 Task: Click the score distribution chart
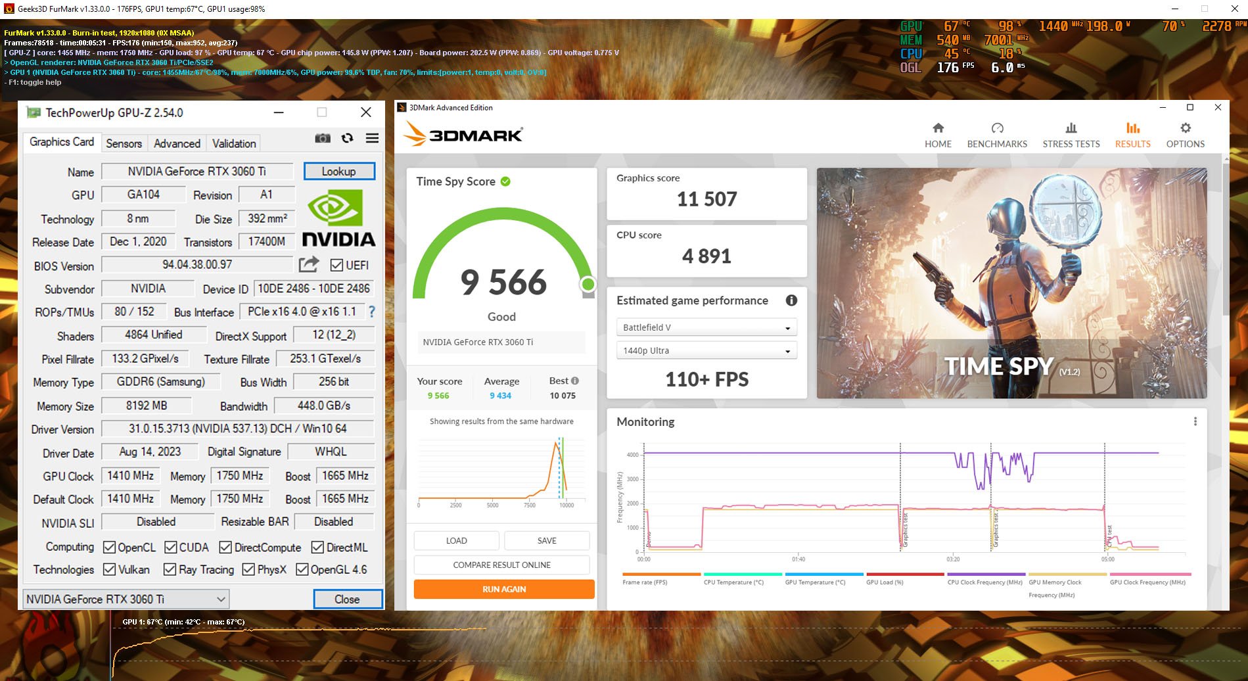[501, 471]
